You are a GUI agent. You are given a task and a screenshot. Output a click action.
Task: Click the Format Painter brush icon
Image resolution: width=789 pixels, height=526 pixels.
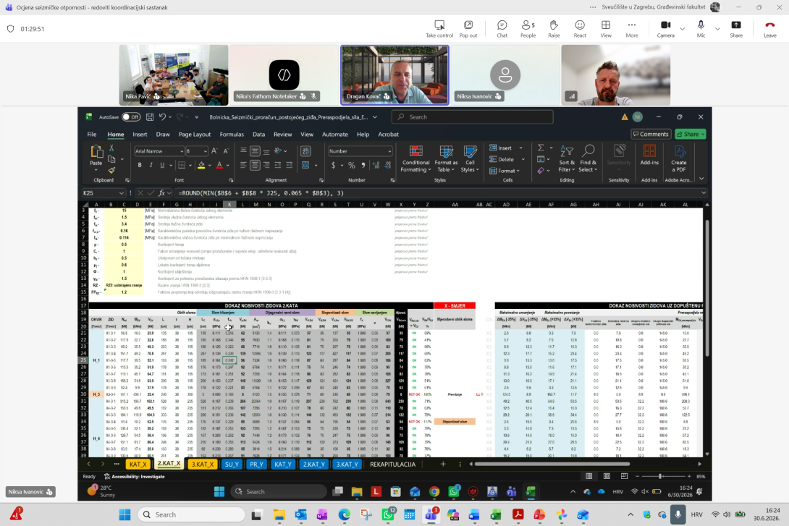[111, 171]
